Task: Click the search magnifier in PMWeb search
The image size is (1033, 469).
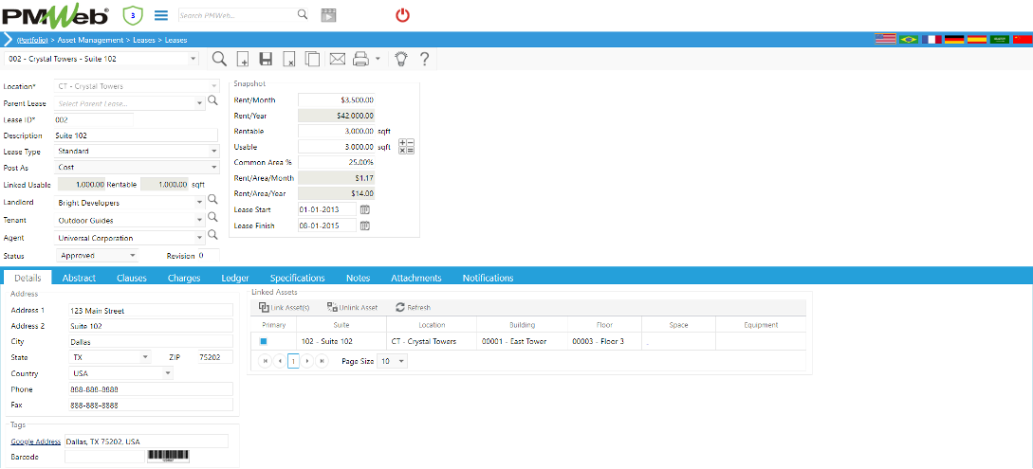Action: 303,14
